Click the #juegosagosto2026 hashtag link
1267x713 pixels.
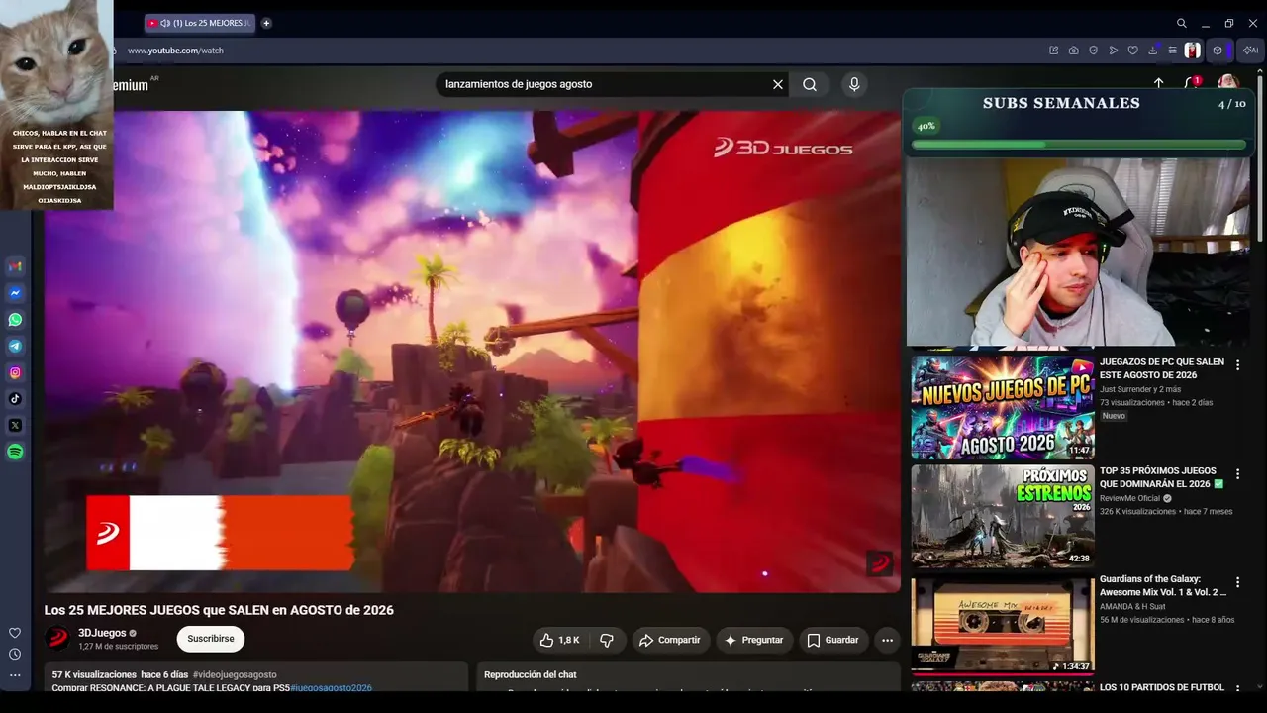pos(331,687)
